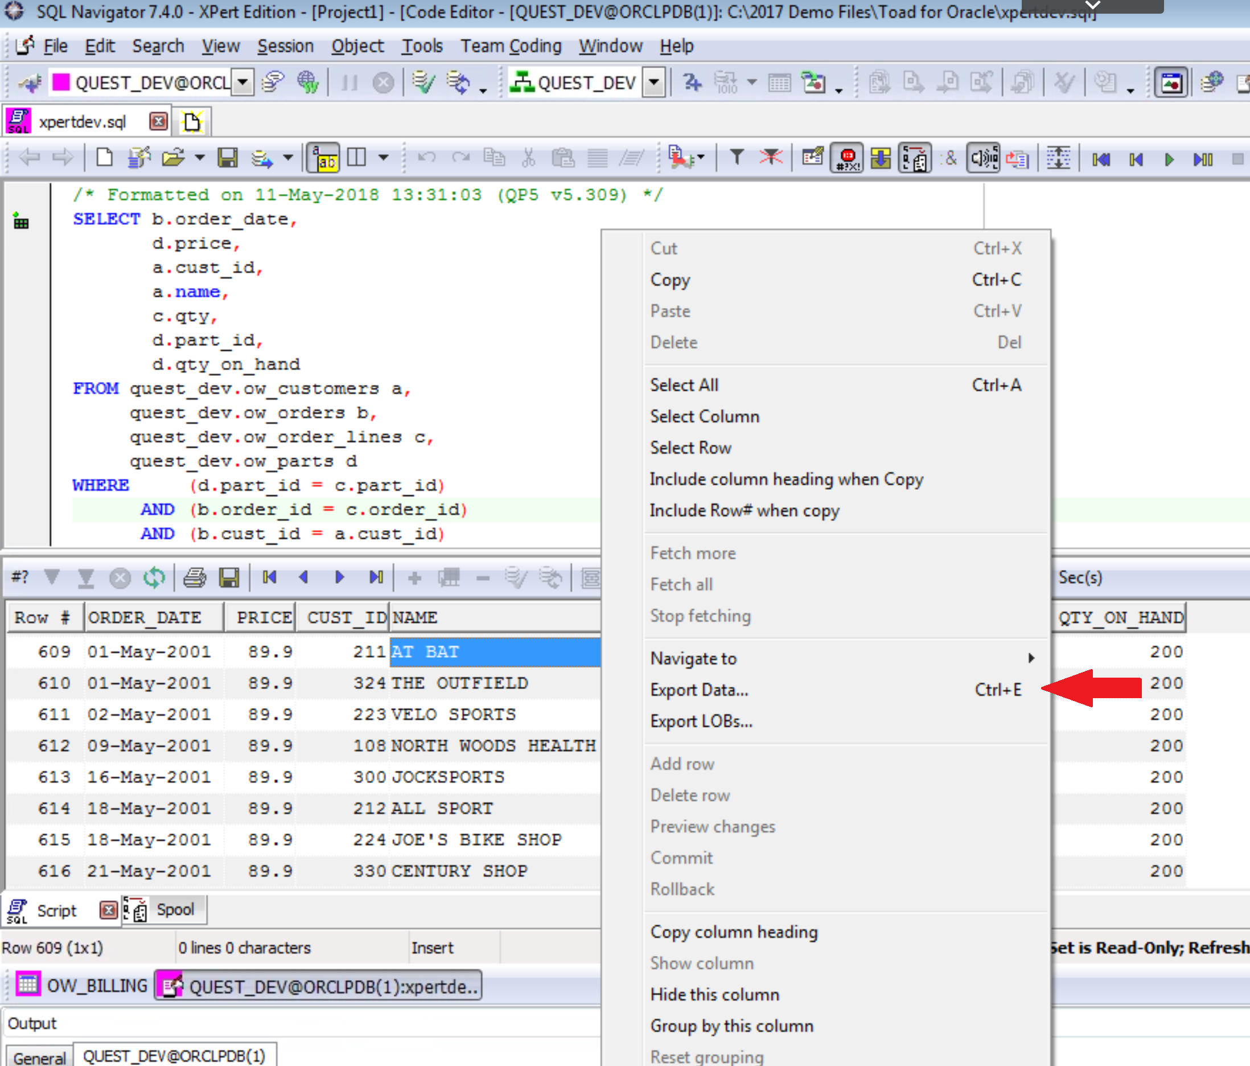Save the current script
The height and width of the screenshot is (1066, 1250).
[x=229, y=158]
